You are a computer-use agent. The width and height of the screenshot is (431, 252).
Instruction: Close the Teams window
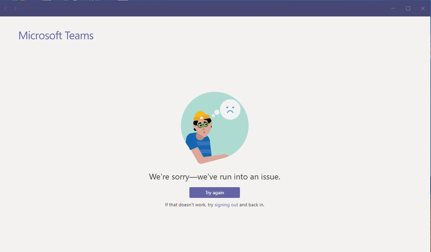click(x=423, y=8)
